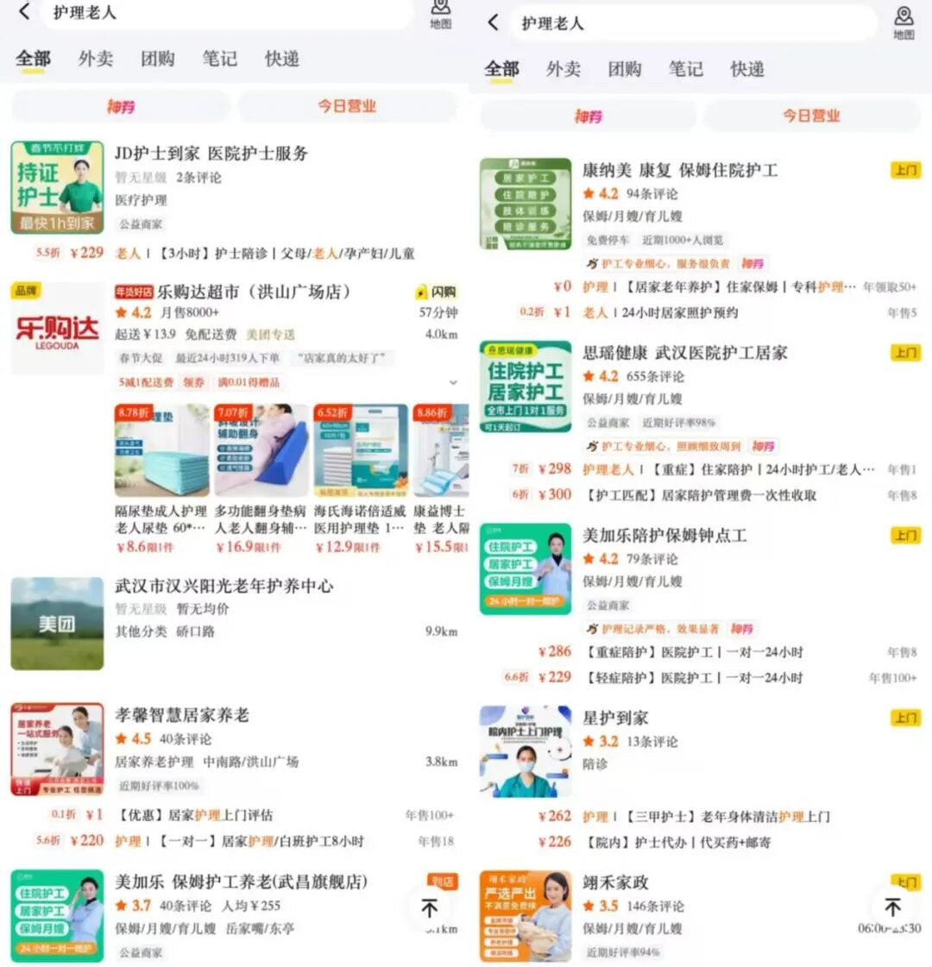Open the 地图 map icon in right screen
The image size is (932, 967).
pos(904,23)
